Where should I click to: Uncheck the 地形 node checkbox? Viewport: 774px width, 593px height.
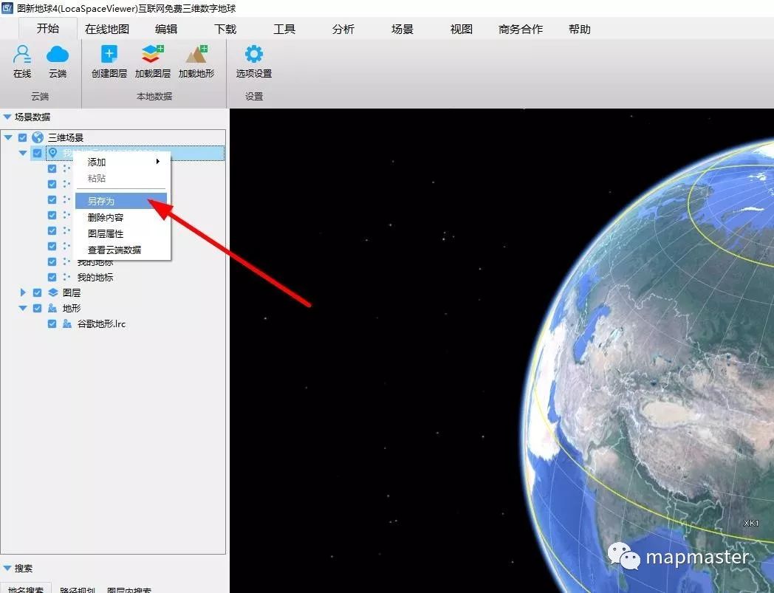[37, 308]
